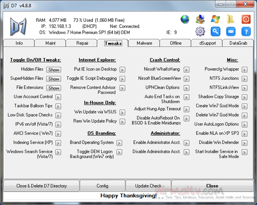Image resolution: width=257 pixels, height=205 pixels.
Task: Toggle SuperHidden Files Show button
Action: [x=54, y=79]
